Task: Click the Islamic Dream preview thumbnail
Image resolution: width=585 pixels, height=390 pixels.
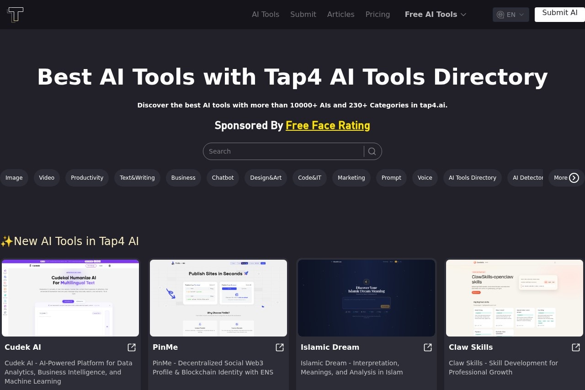Action: tap(366, 298)
